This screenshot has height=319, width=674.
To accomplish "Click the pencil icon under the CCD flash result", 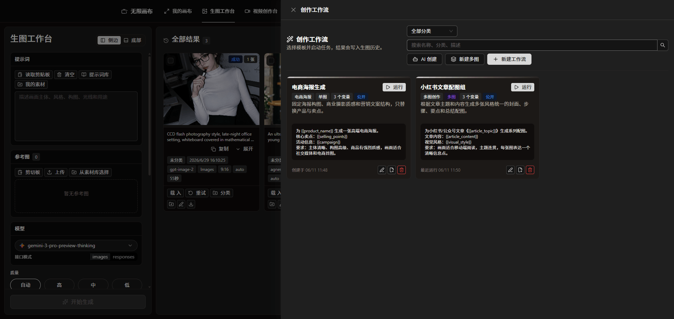I will [181, 204].
